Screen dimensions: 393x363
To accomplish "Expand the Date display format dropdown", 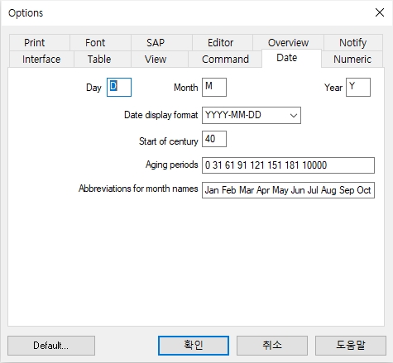I will click(x=252, y=115).
